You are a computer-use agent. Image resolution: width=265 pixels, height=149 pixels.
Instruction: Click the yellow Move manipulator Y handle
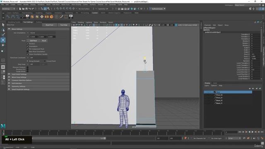145,58
